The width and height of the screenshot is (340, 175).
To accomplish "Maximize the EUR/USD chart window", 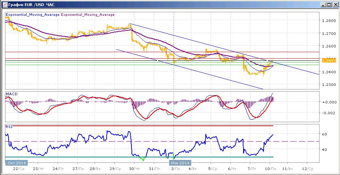I will [x=329, y=4].
